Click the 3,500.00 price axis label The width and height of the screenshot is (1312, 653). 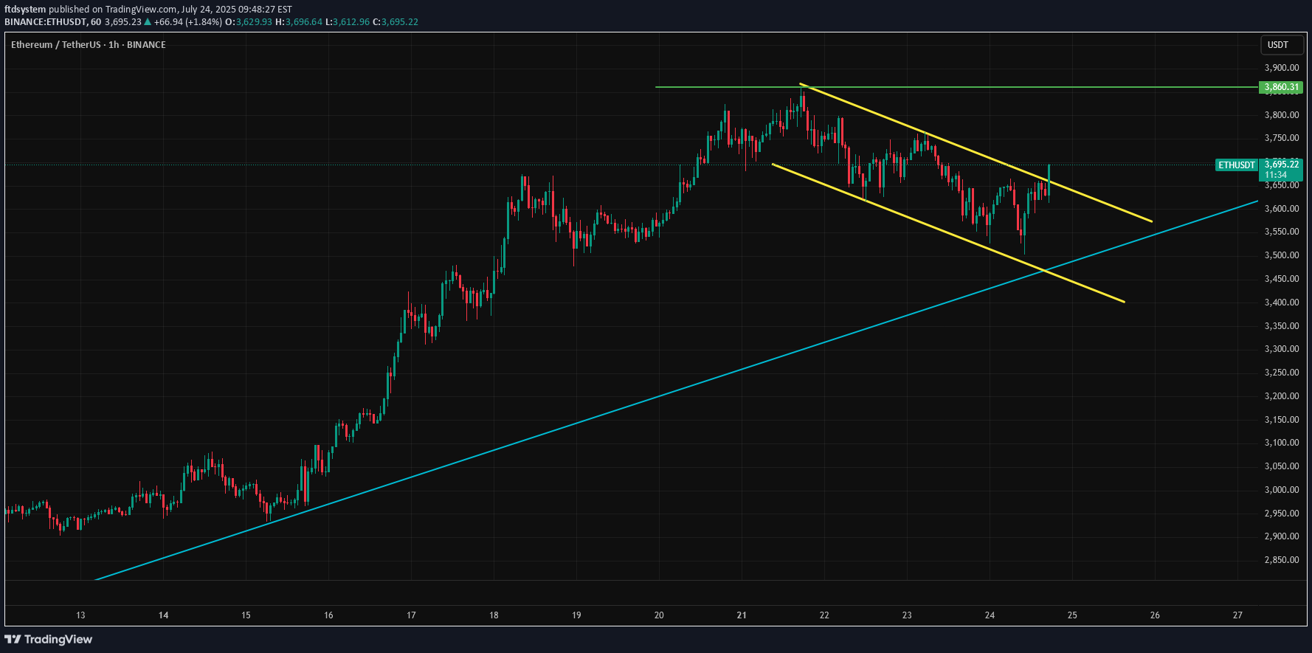click(1282, 255)
